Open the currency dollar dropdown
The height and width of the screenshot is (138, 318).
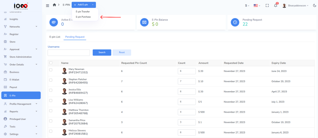247,5
